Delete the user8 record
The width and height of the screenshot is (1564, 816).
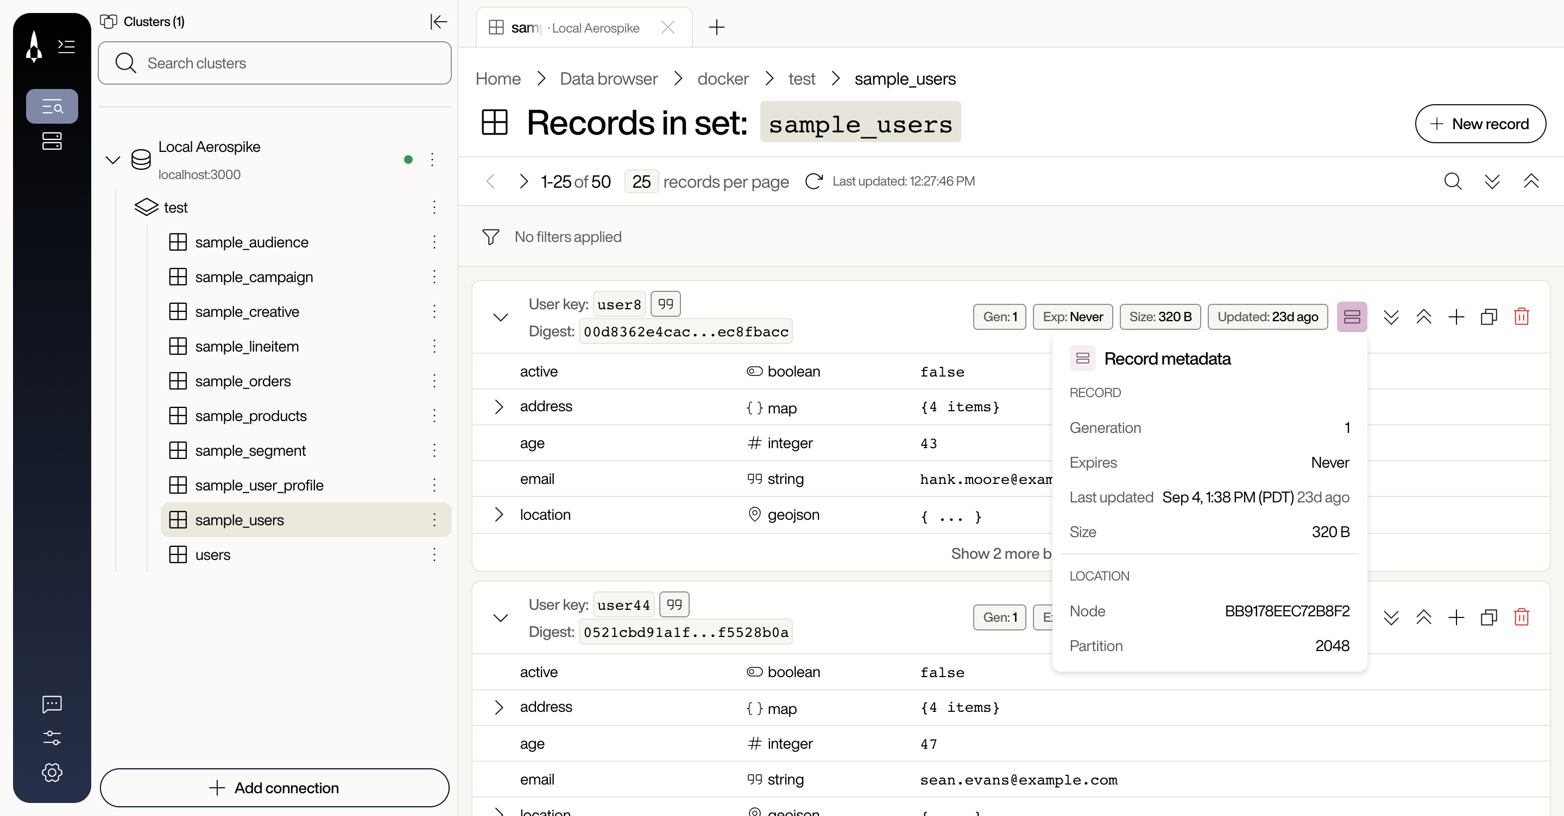1522,317
